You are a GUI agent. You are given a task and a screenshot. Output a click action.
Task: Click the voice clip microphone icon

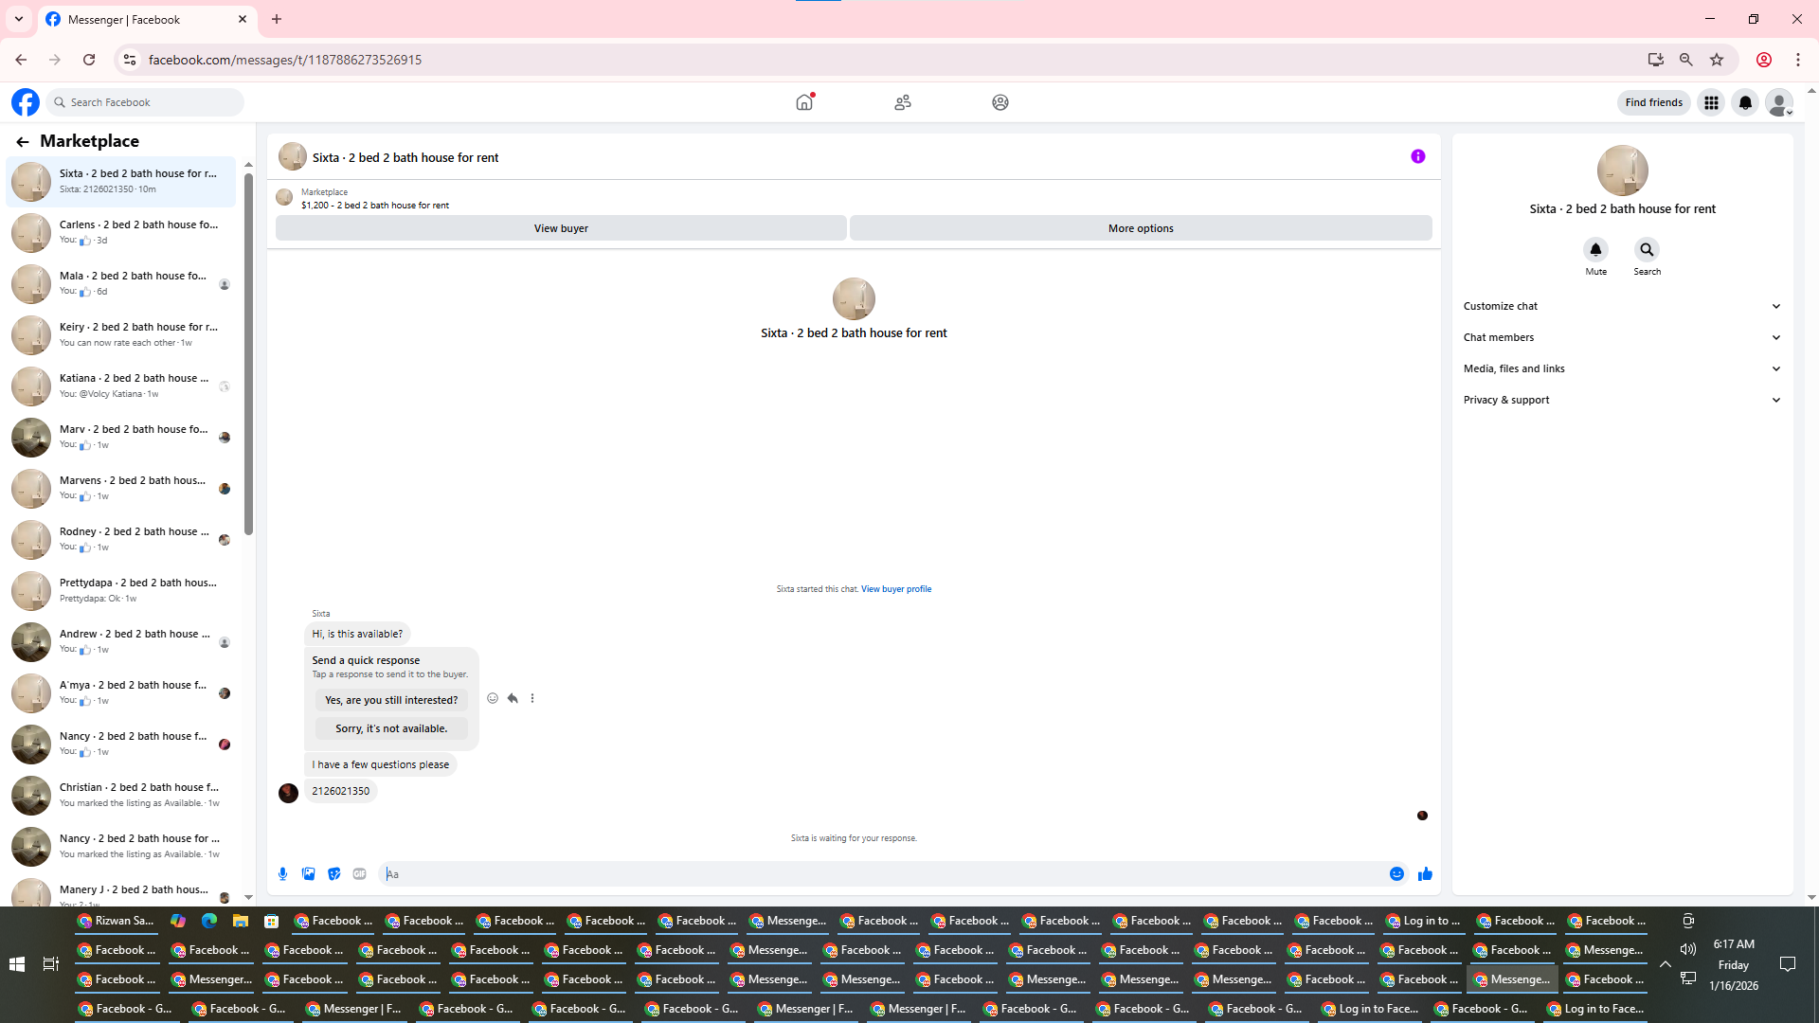[x=282, y=874]
